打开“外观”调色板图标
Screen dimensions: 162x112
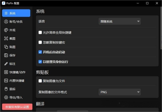[6, 30]
